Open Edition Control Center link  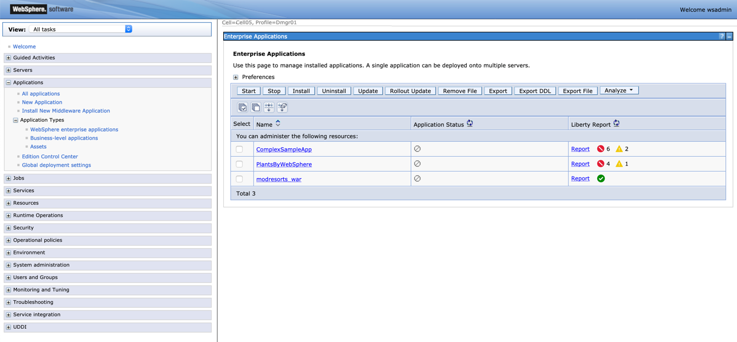pyautogui.click(x=50, y=157)
